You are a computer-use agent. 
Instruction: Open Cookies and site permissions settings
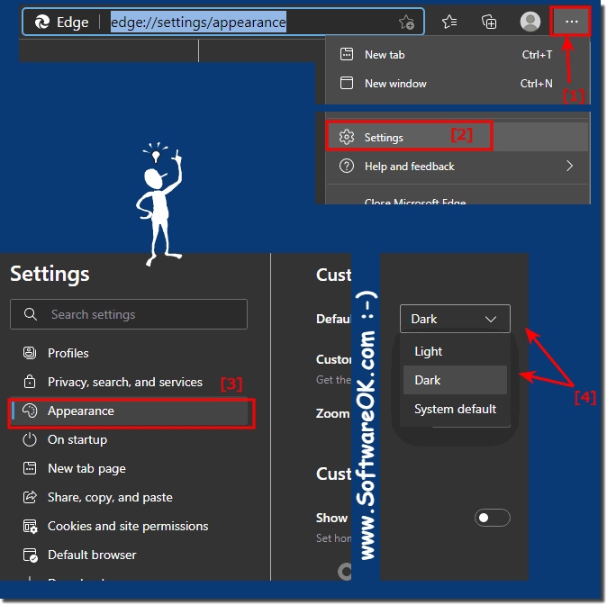pyautogui.click(x=130, y=526)
